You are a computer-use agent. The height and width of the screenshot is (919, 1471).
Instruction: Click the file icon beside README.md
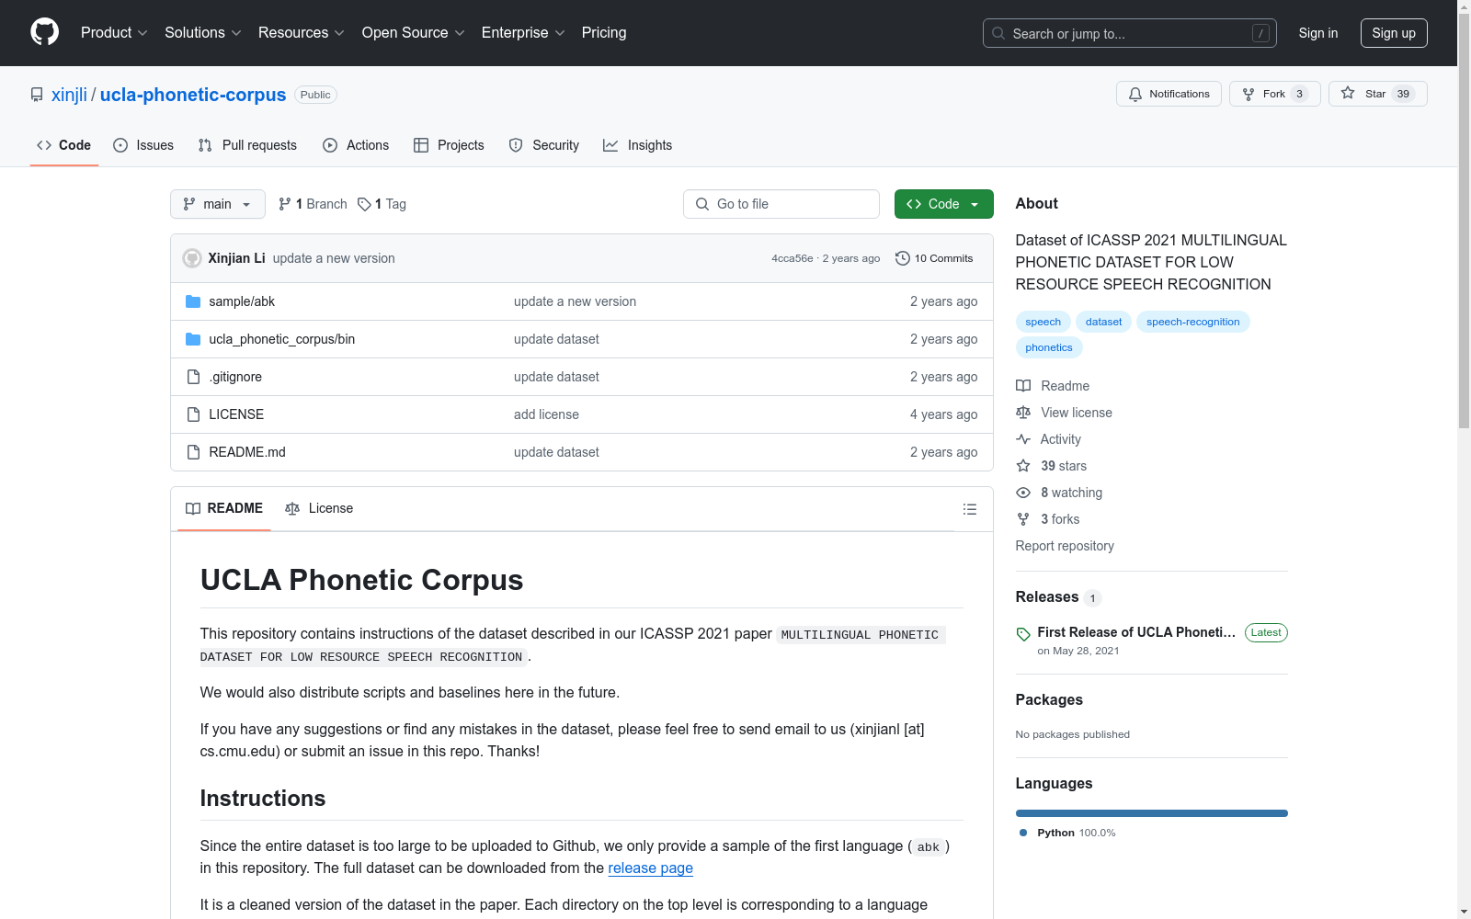point(193,452)
